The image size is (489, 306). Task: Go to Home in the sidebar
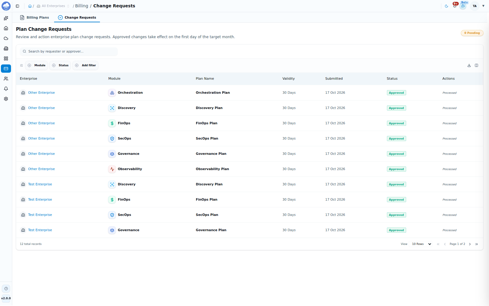click(6, 28)
